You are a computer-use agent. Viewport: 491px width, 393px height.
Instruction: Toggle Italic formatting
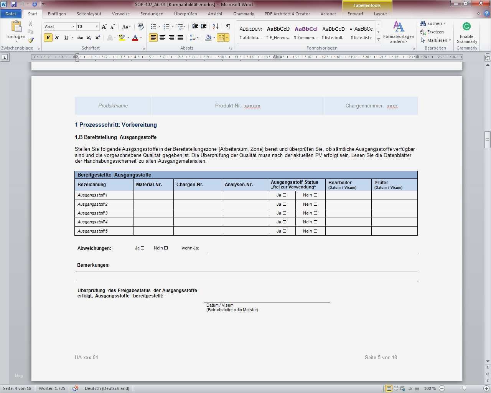click(x=57, y=38)
